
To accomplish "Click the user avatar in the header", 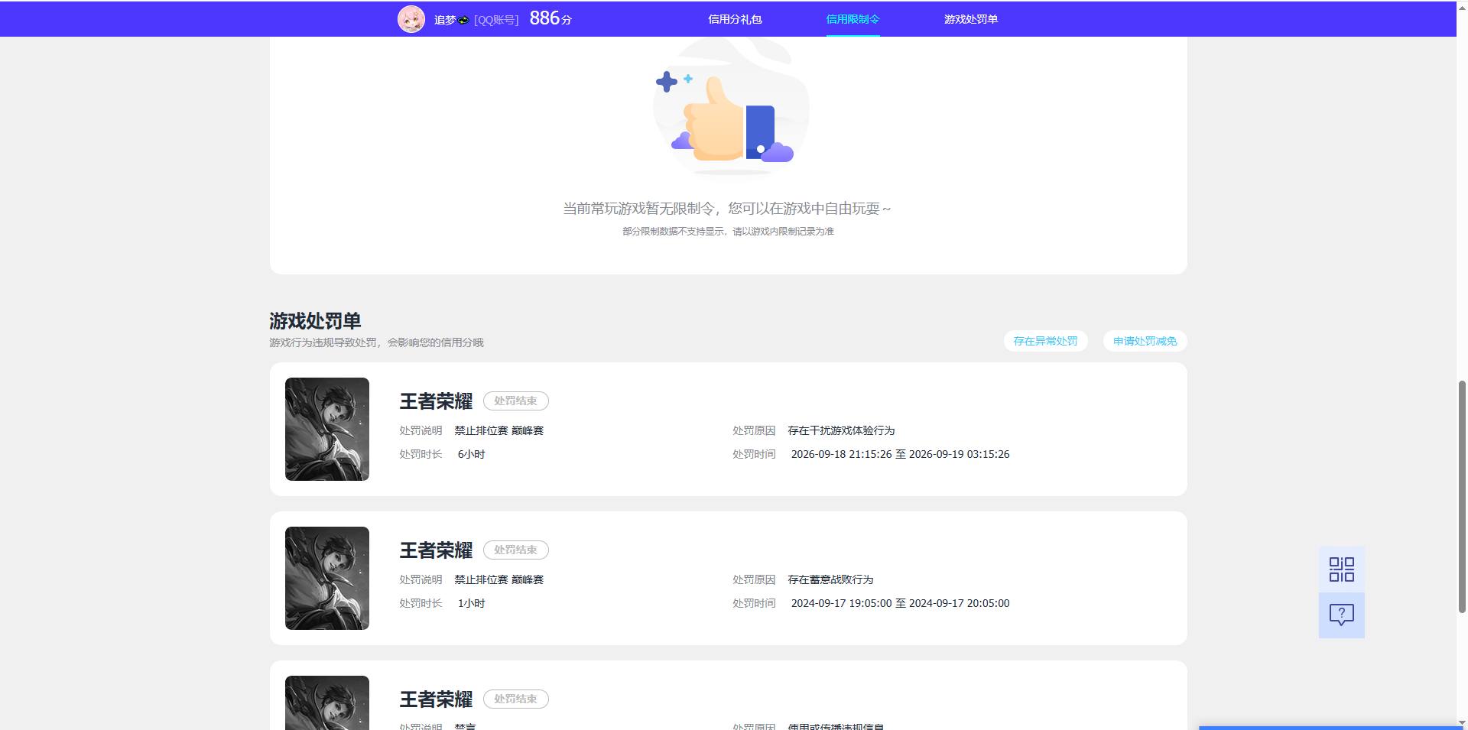I will point(411,19).
